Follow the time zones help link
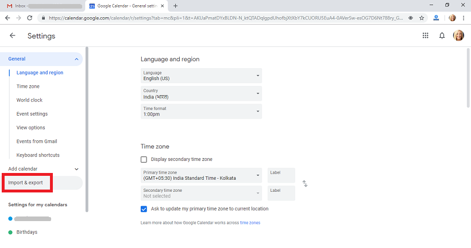The height and width of the screenshot is (248, 471). point(250,223)
